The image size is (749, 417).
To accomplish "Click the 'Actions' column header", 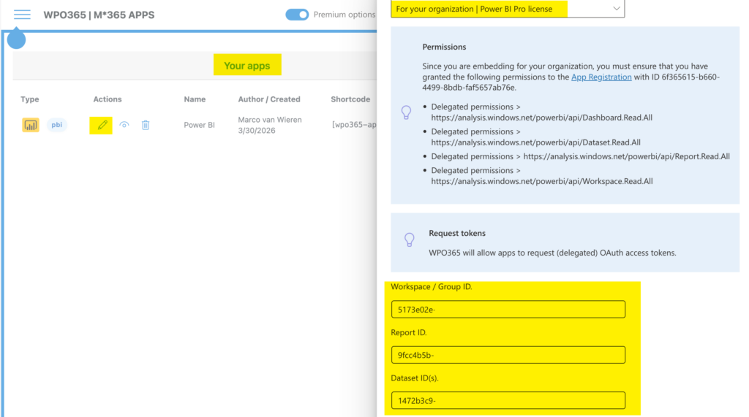I will pos(108,99).
